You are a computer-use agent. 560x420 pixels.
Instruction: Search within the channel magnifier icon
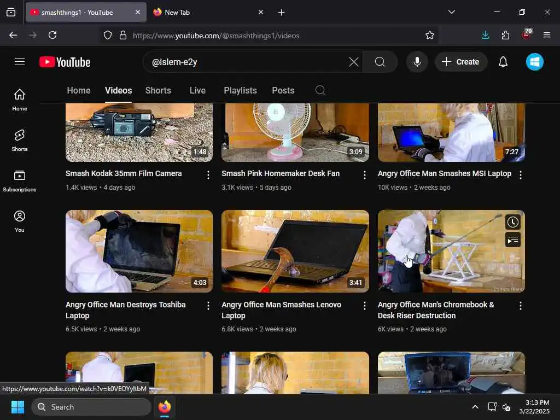tap(320, 90)
